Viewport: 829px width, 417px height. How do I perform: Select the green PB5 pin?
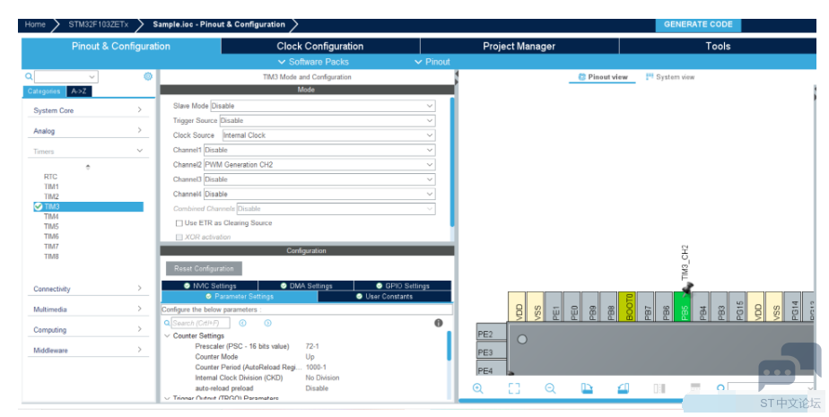pos(685,306)
